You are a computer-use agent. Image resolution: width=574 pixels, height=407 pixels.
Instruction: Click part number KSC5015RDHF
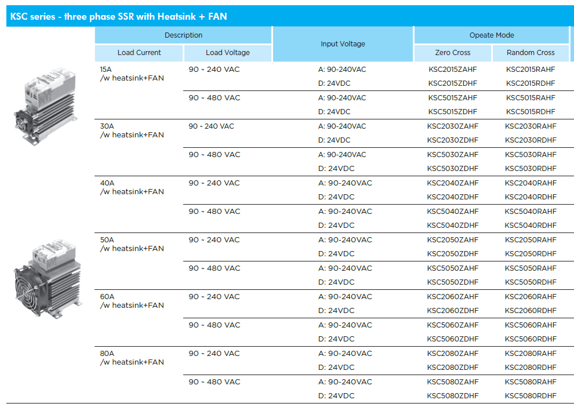pos(531,112)
